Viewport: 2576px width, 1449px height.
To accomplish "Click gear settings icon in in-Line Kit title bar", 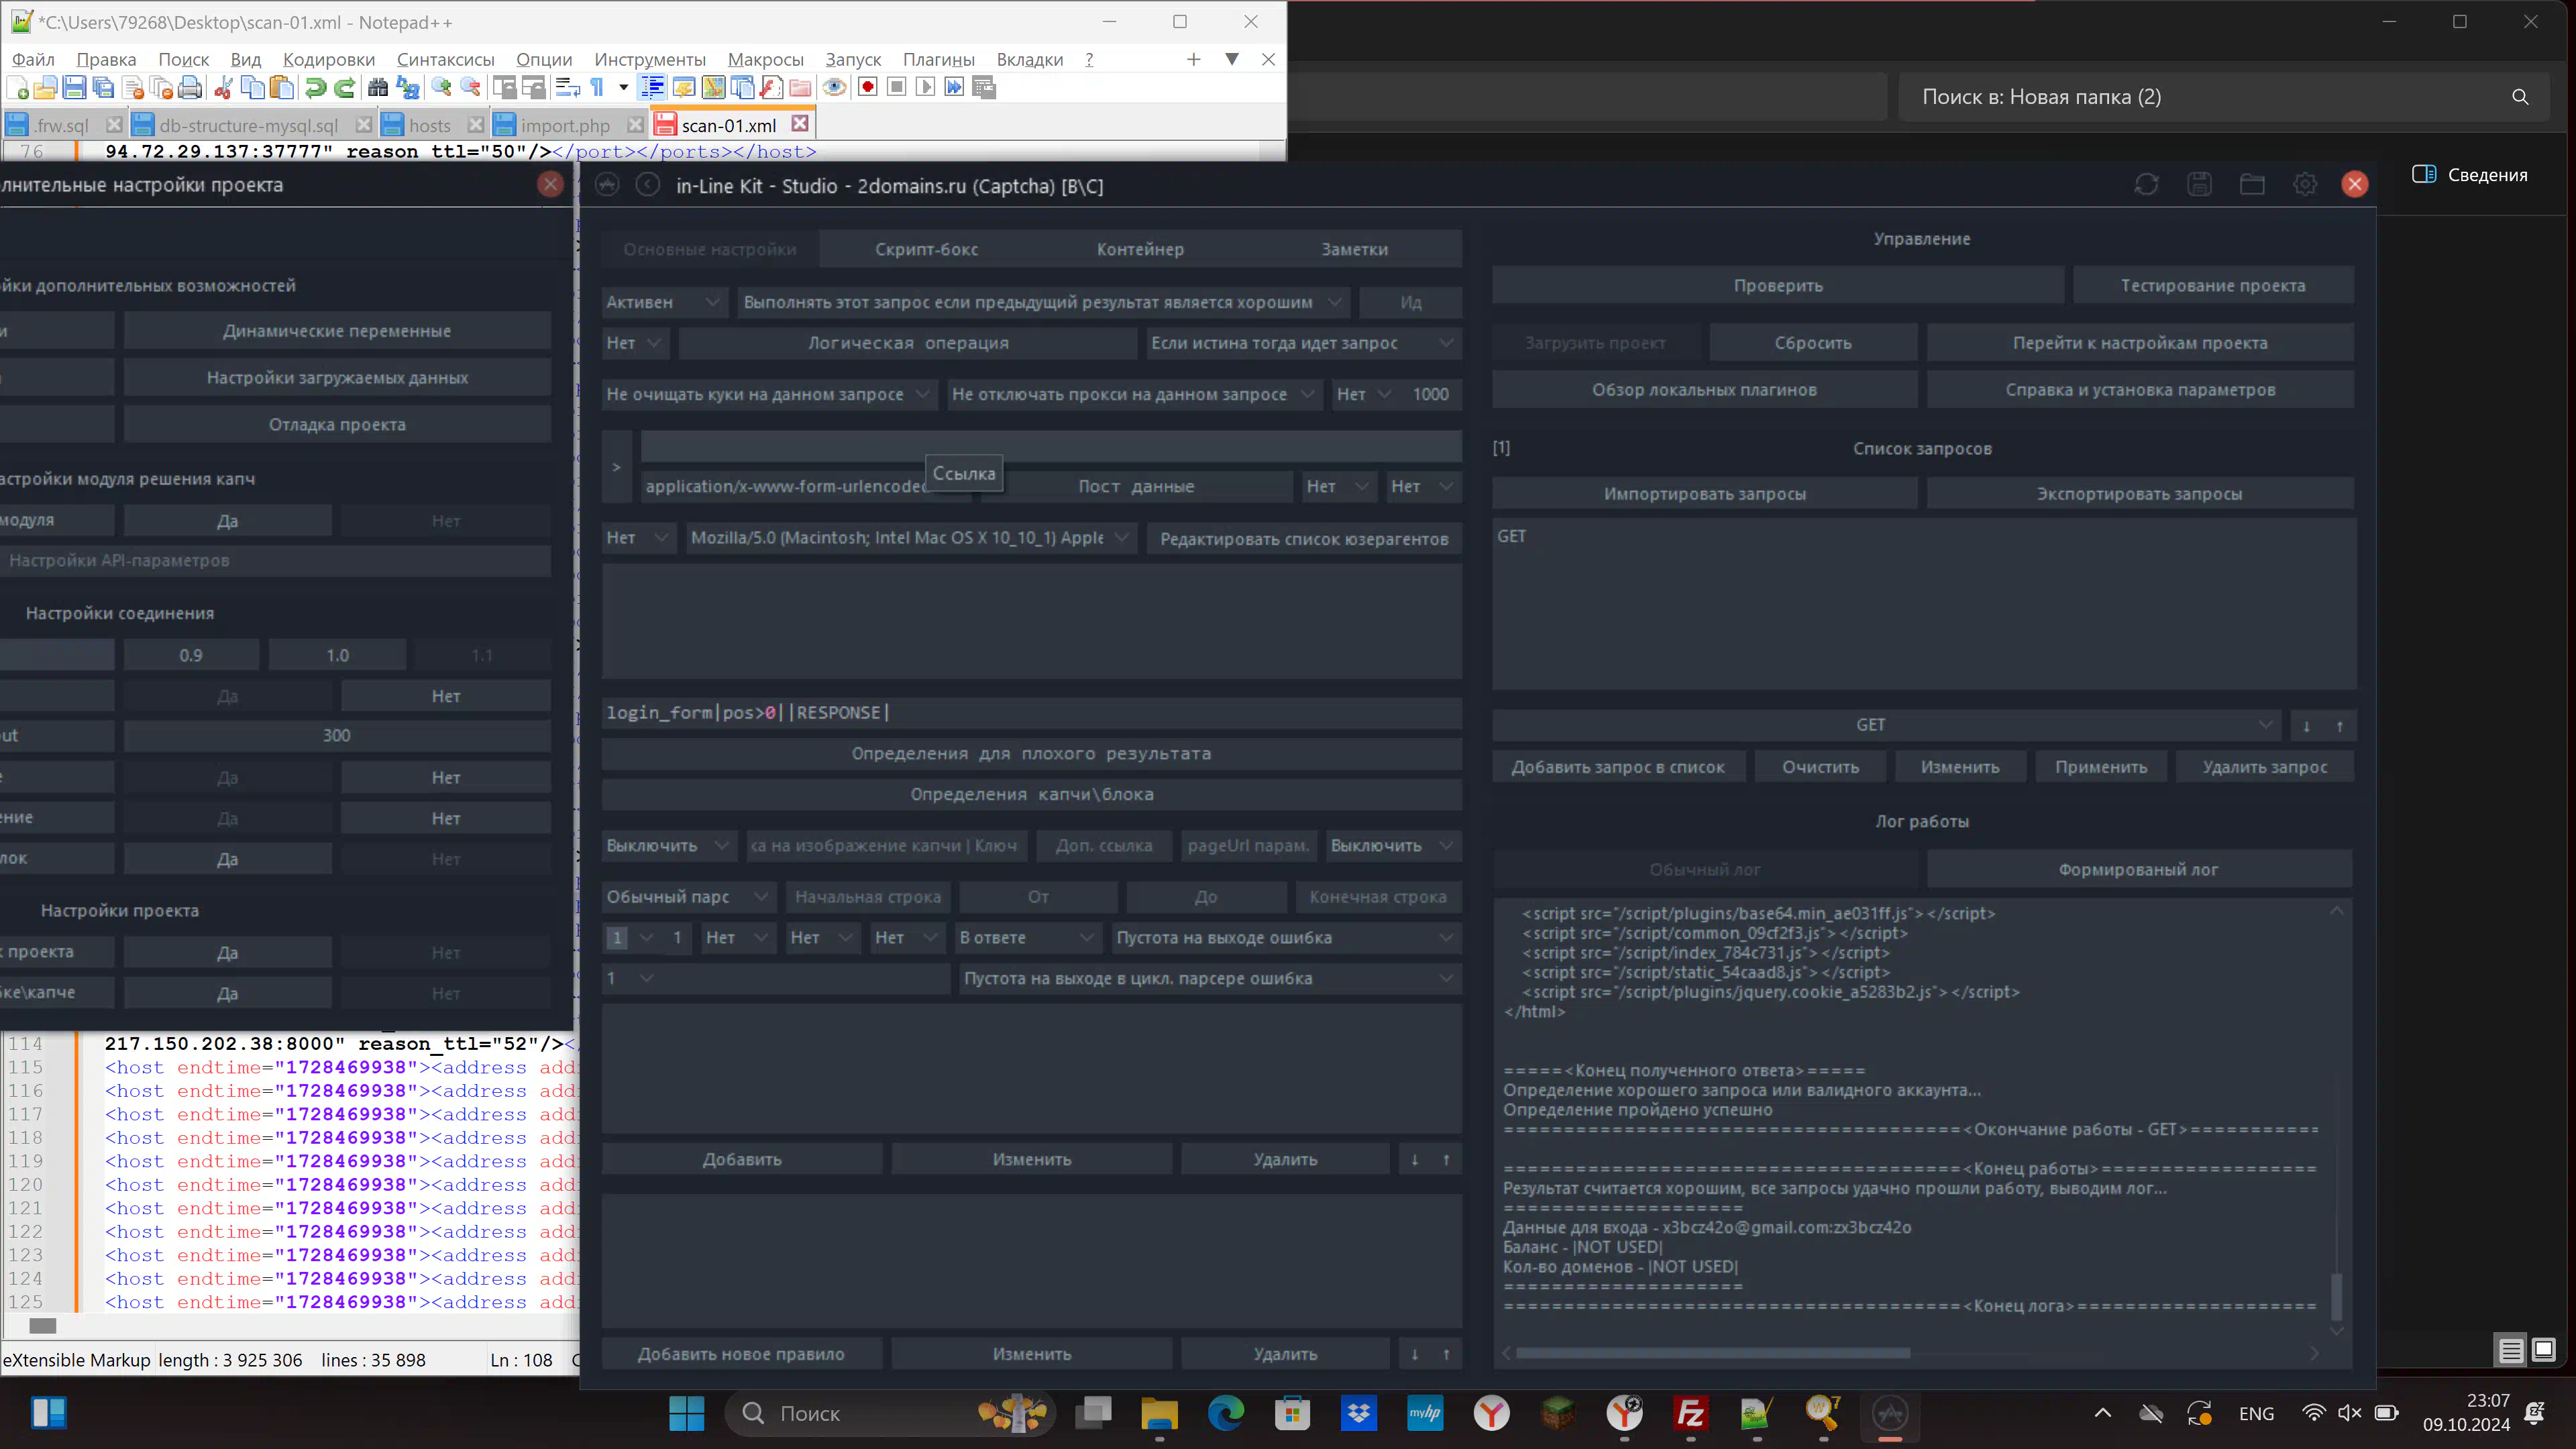I will pos(2305,184).
